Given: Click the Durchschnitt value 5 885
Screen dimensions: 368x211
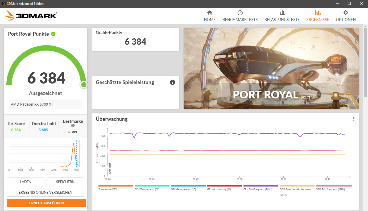Looking at the screenshot, I should 43,130.
